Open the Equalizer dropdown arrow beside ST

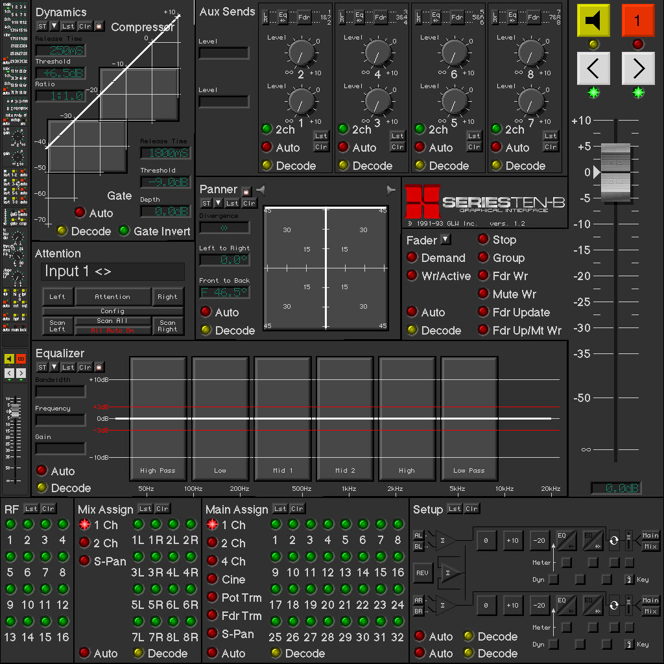[54, 367]
